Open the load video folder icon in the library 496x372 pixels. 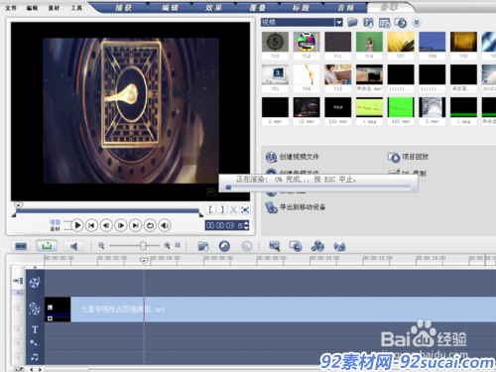352,23
